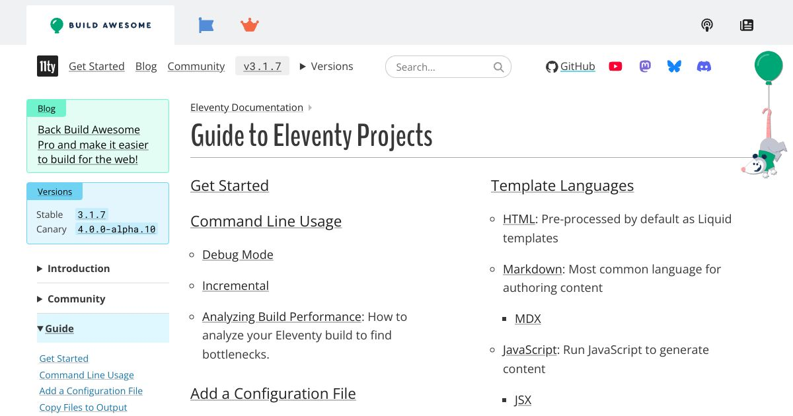Click the green balloon possum mascot
The image size is (793, 416).
[765, 114]
